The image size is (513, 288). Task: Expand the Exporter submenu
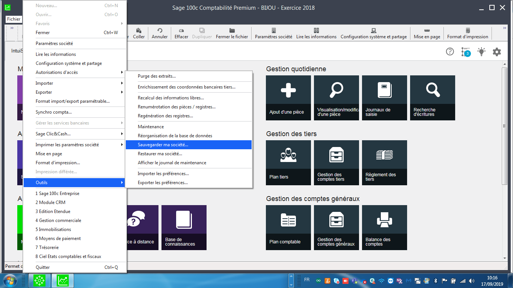click(75, 92)
